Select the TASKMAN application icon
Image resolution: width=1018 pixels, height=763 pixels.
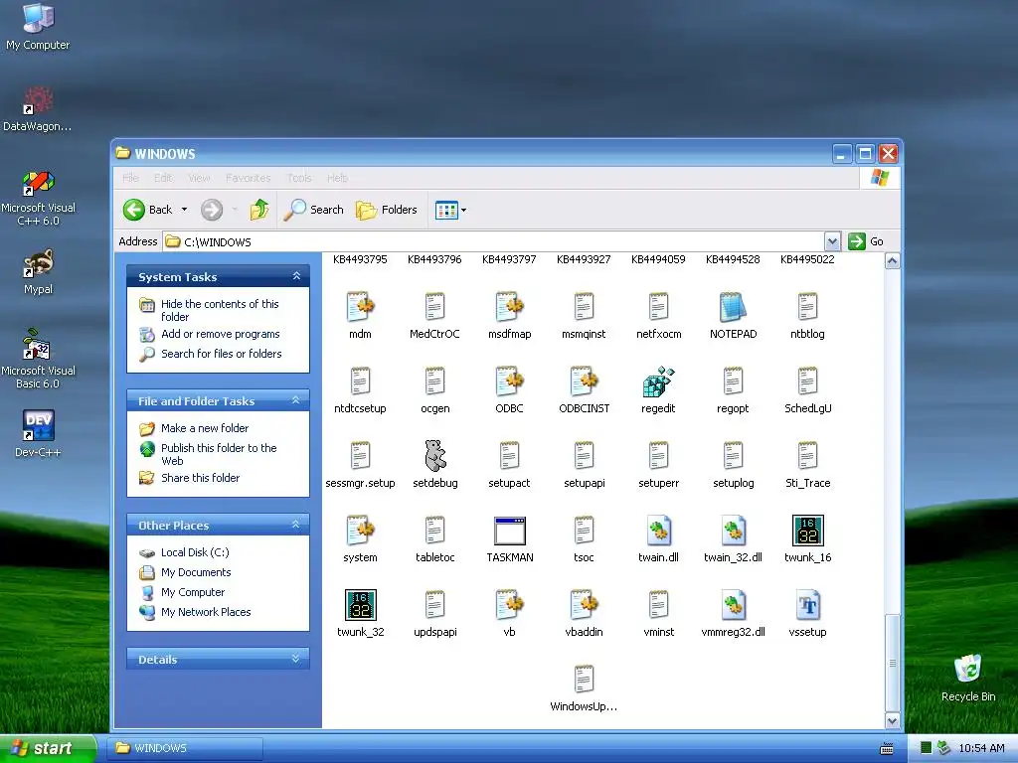pyautogui.click(x=510, y=531)
